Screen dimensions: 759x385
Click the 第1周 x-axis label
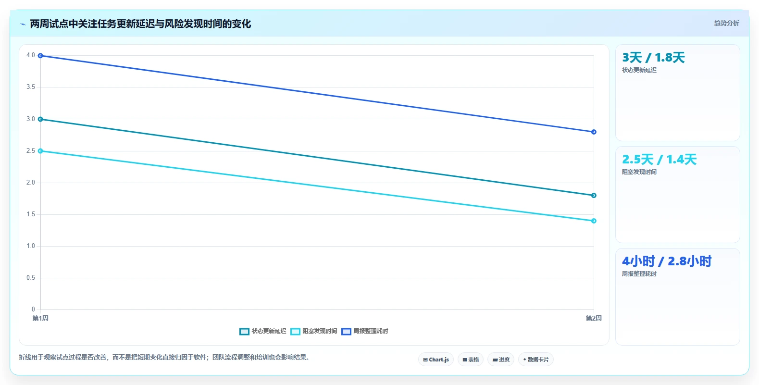tap(40, 318)
